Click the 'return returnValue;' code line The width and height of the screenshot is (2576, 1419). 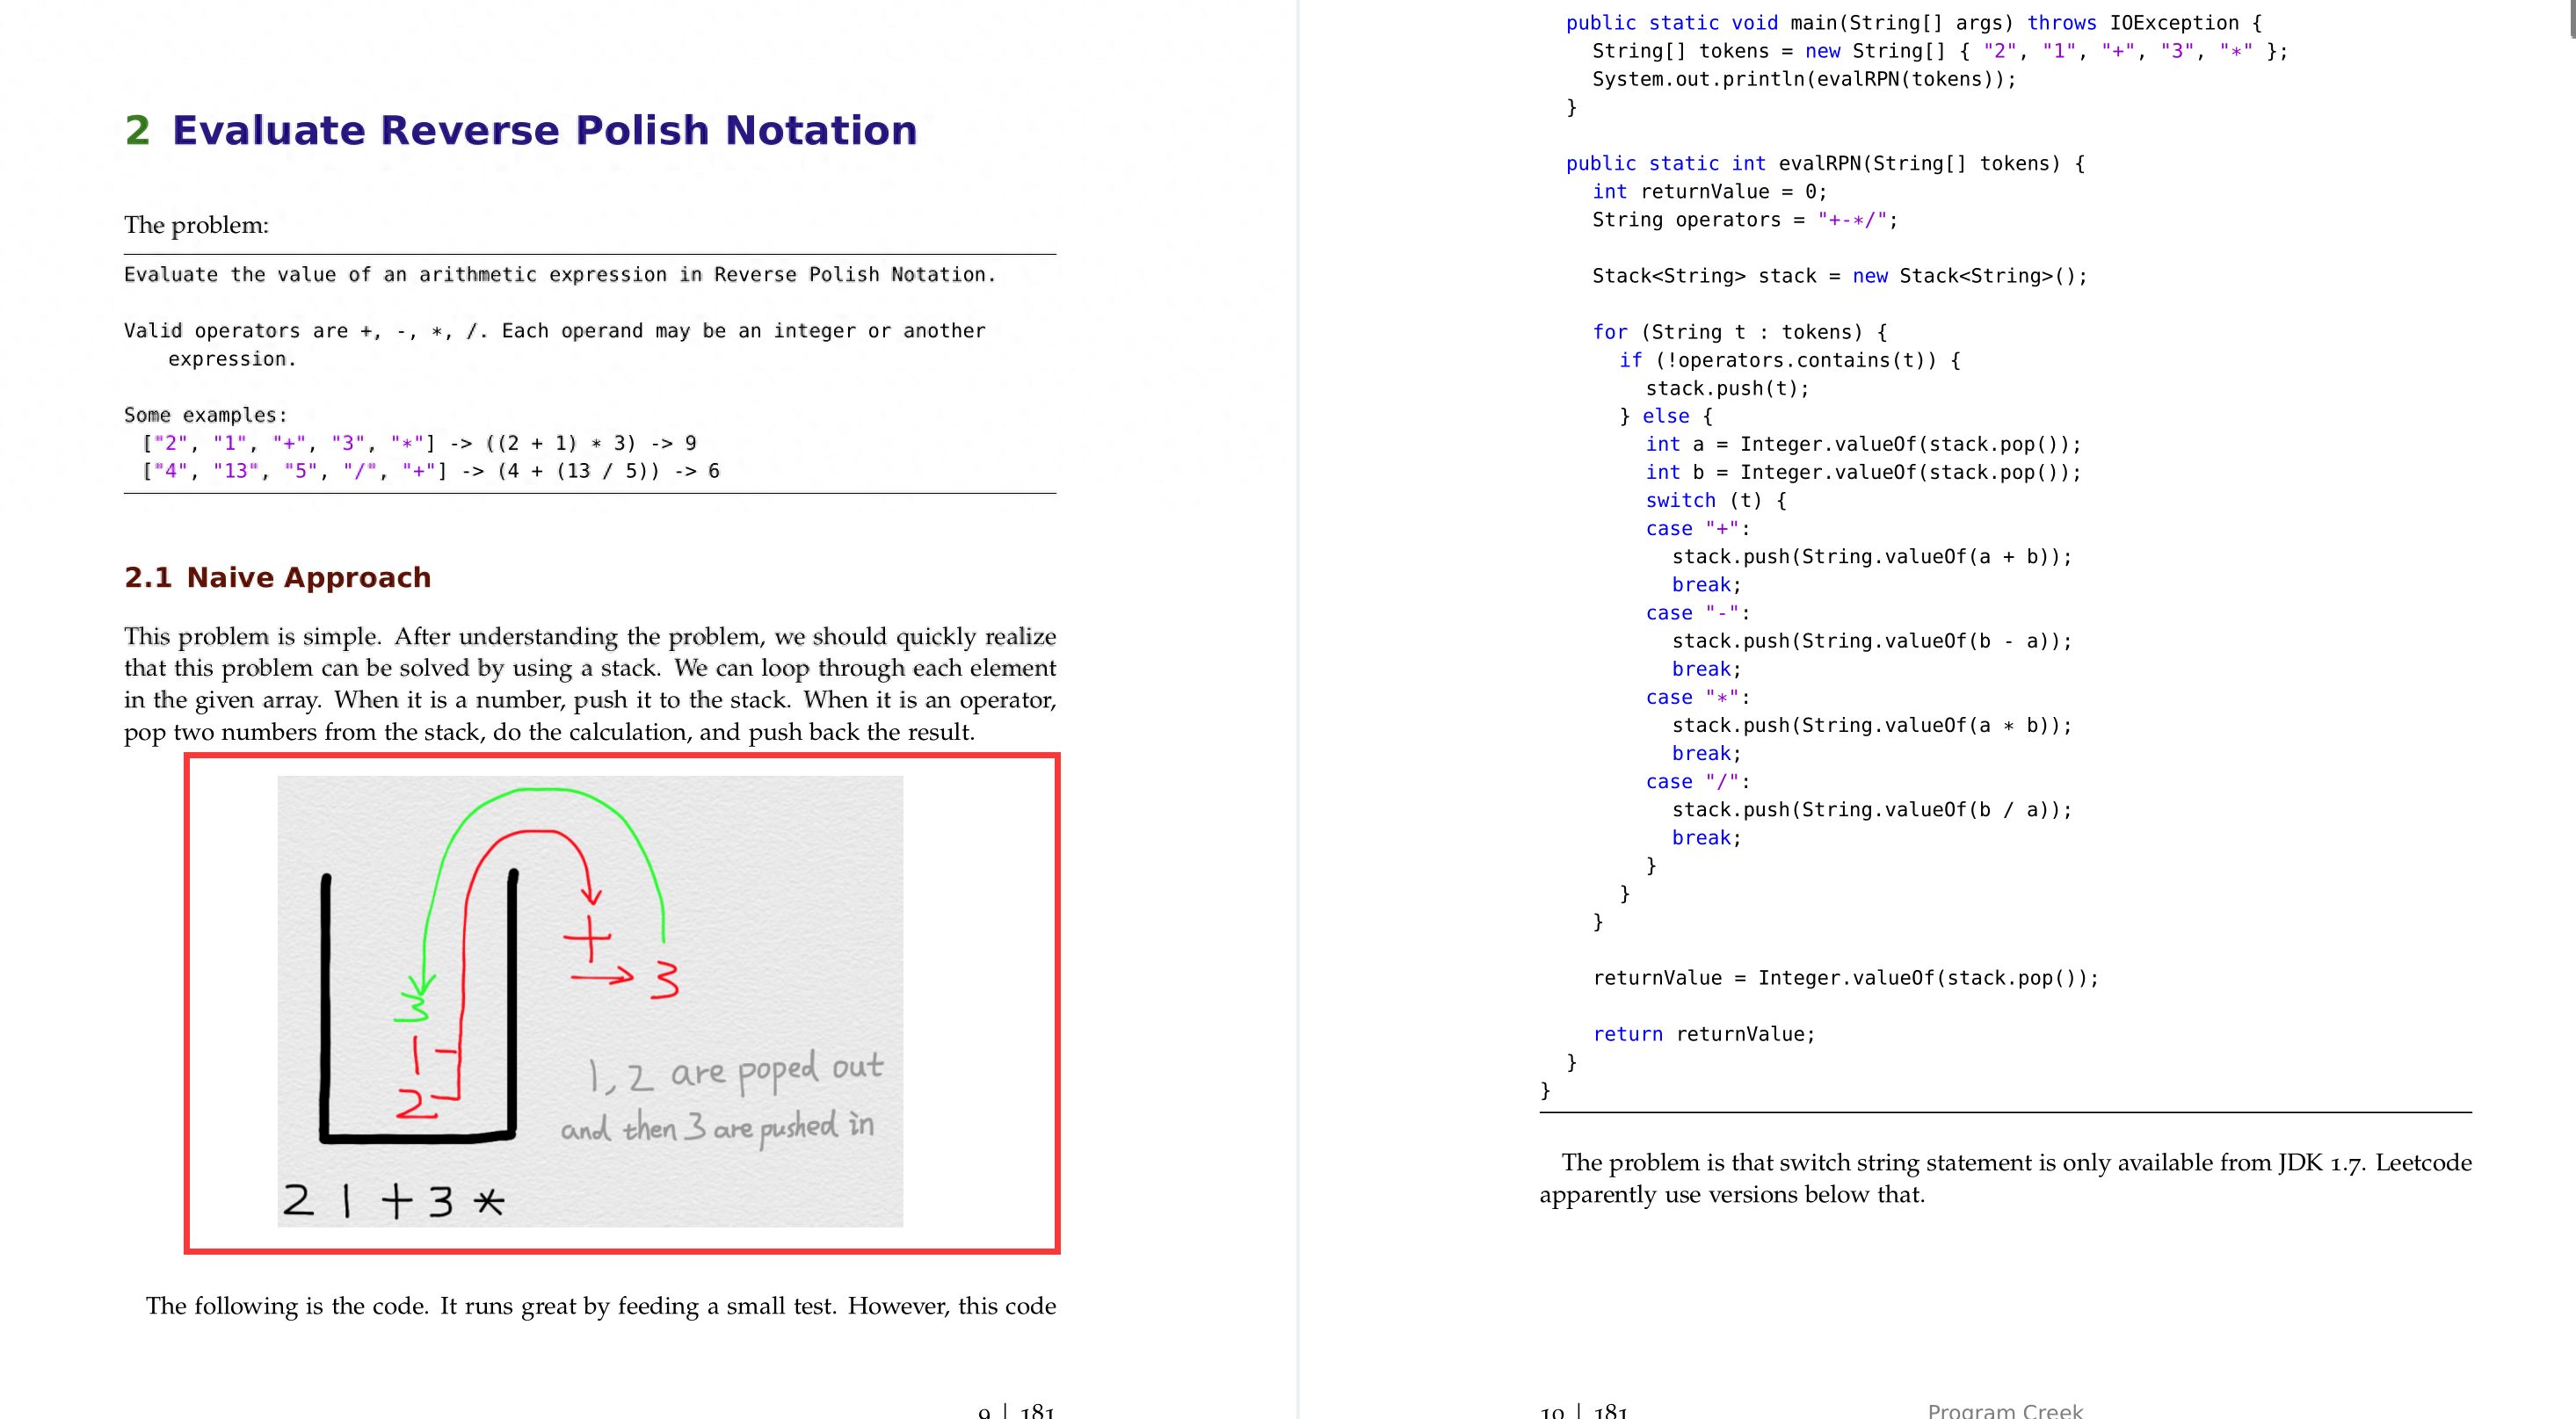(1703, 1034)
